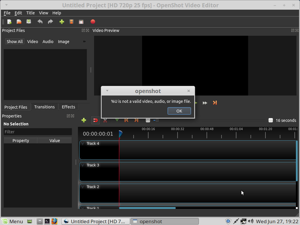Open the View menu
Viewport: 300px width, 225px height.
tap(43, 13)
